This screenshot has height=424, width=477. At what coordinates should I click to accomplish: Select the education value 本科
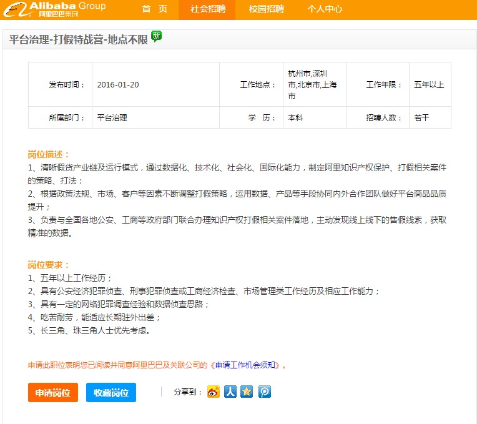[x=295, y=118]
